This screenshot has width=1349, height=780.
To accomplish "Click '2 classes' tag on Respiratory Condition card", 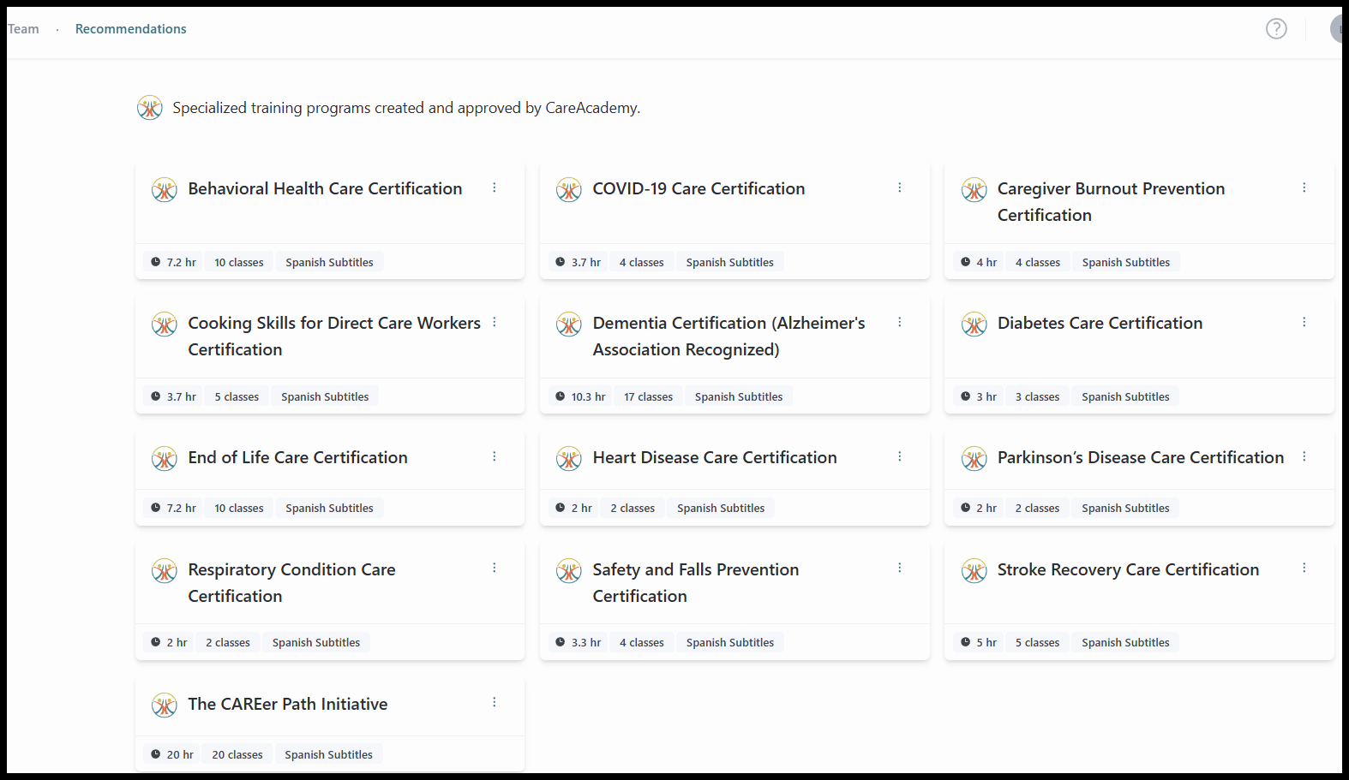I will (228, 642).
